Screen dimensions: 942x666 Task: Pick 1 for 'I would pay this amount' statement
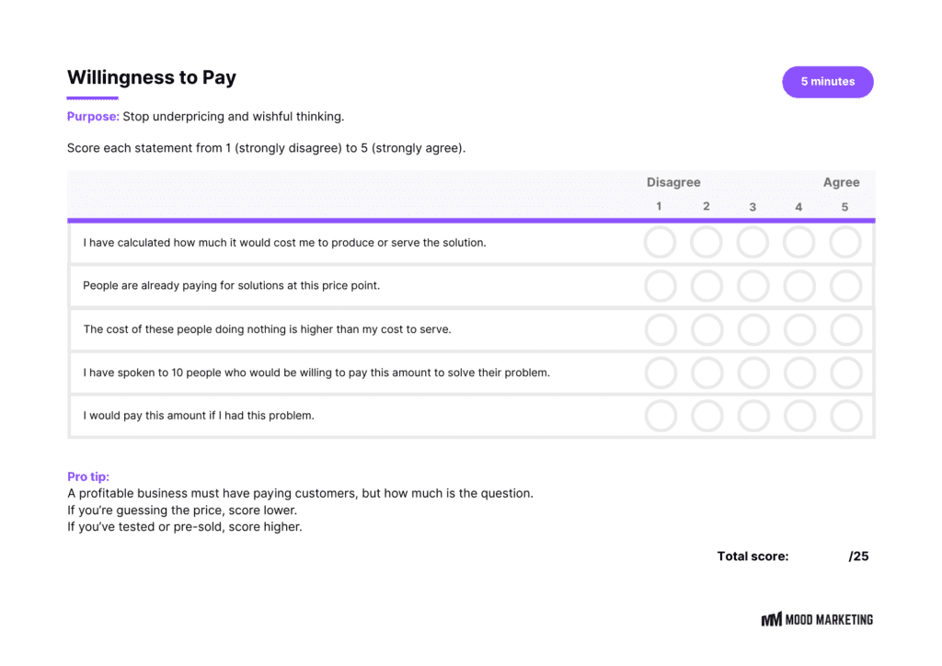(x=661, y=416)
